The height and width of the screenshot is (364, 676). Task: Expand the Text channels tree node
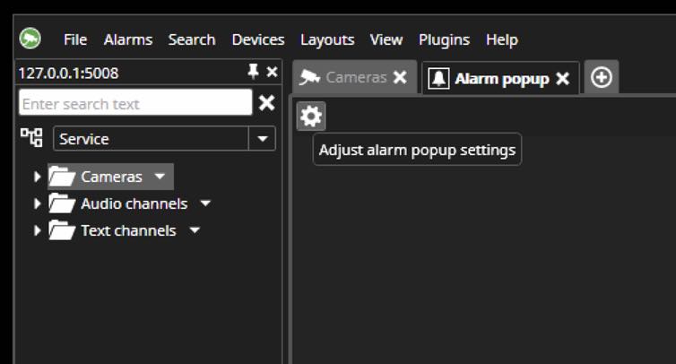tap(37, 230)
